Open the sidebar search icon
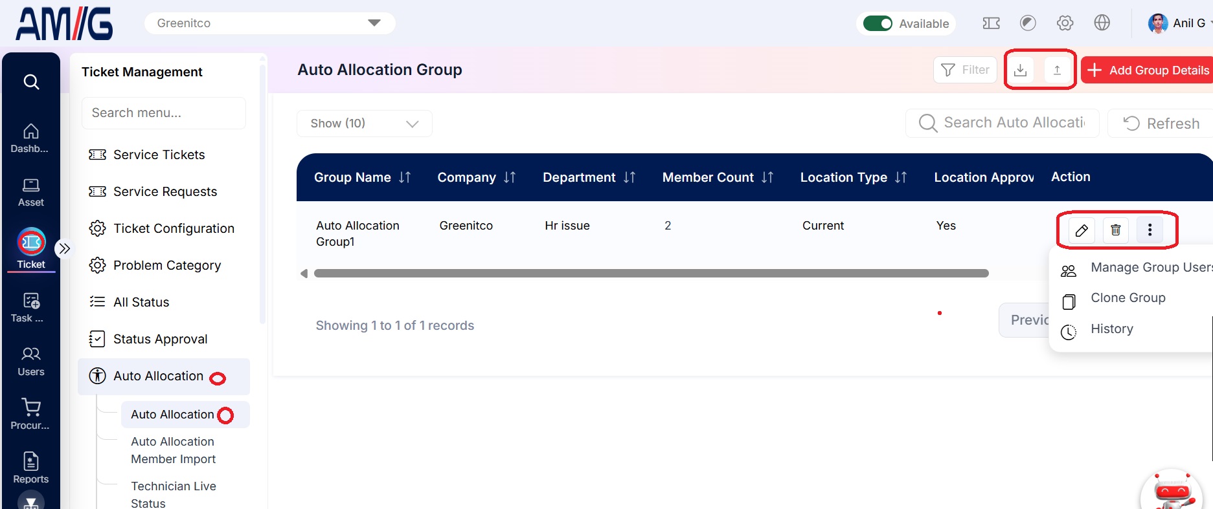Image resolution: width=1213 pixels, height=509 pixels. [31, 82]
